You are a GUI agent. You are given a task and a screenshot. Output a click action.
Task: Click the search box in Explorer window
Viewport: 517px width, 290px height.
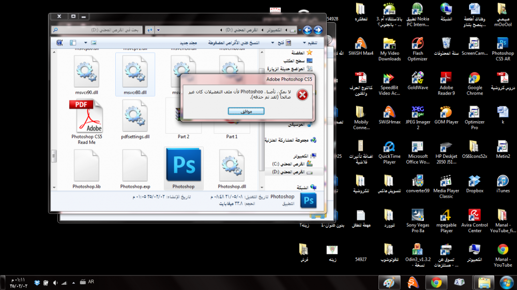click(98, 30)
